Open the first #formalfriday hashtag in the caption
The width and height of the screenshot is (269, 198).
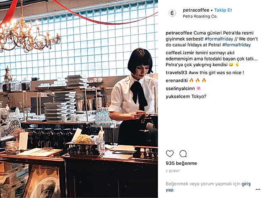tap(219, 39)
